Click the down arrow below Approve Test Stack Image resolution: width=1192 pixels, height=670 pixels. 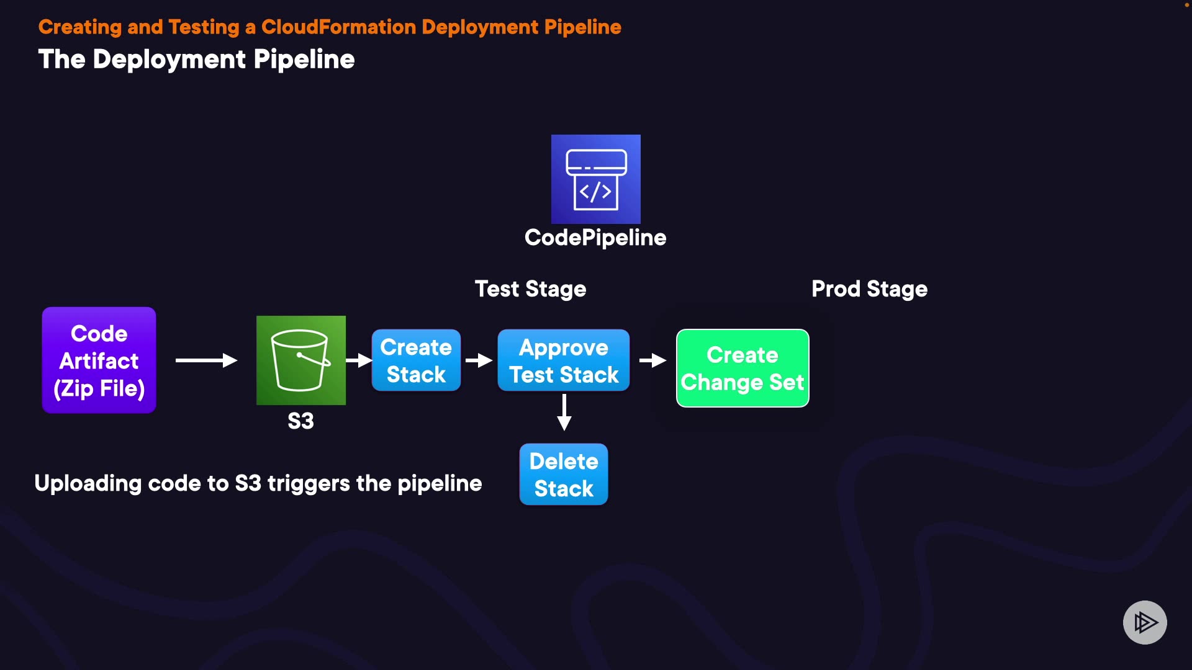point(564,413)
